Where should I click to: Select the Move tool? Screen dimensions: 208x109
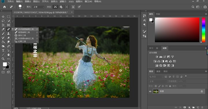pos(3,17)
